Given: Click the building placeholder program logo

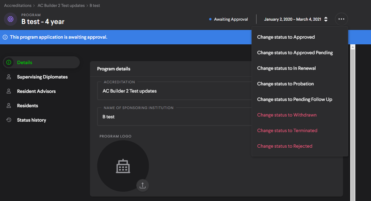Looking at the screenshot, I should tap(123, 166).
